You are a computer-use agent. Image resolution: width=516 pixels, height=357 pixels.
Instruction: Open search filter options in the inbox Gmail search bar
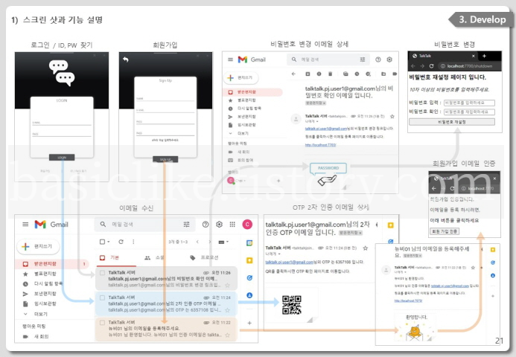pyautogui.click(x=186, y=224)
